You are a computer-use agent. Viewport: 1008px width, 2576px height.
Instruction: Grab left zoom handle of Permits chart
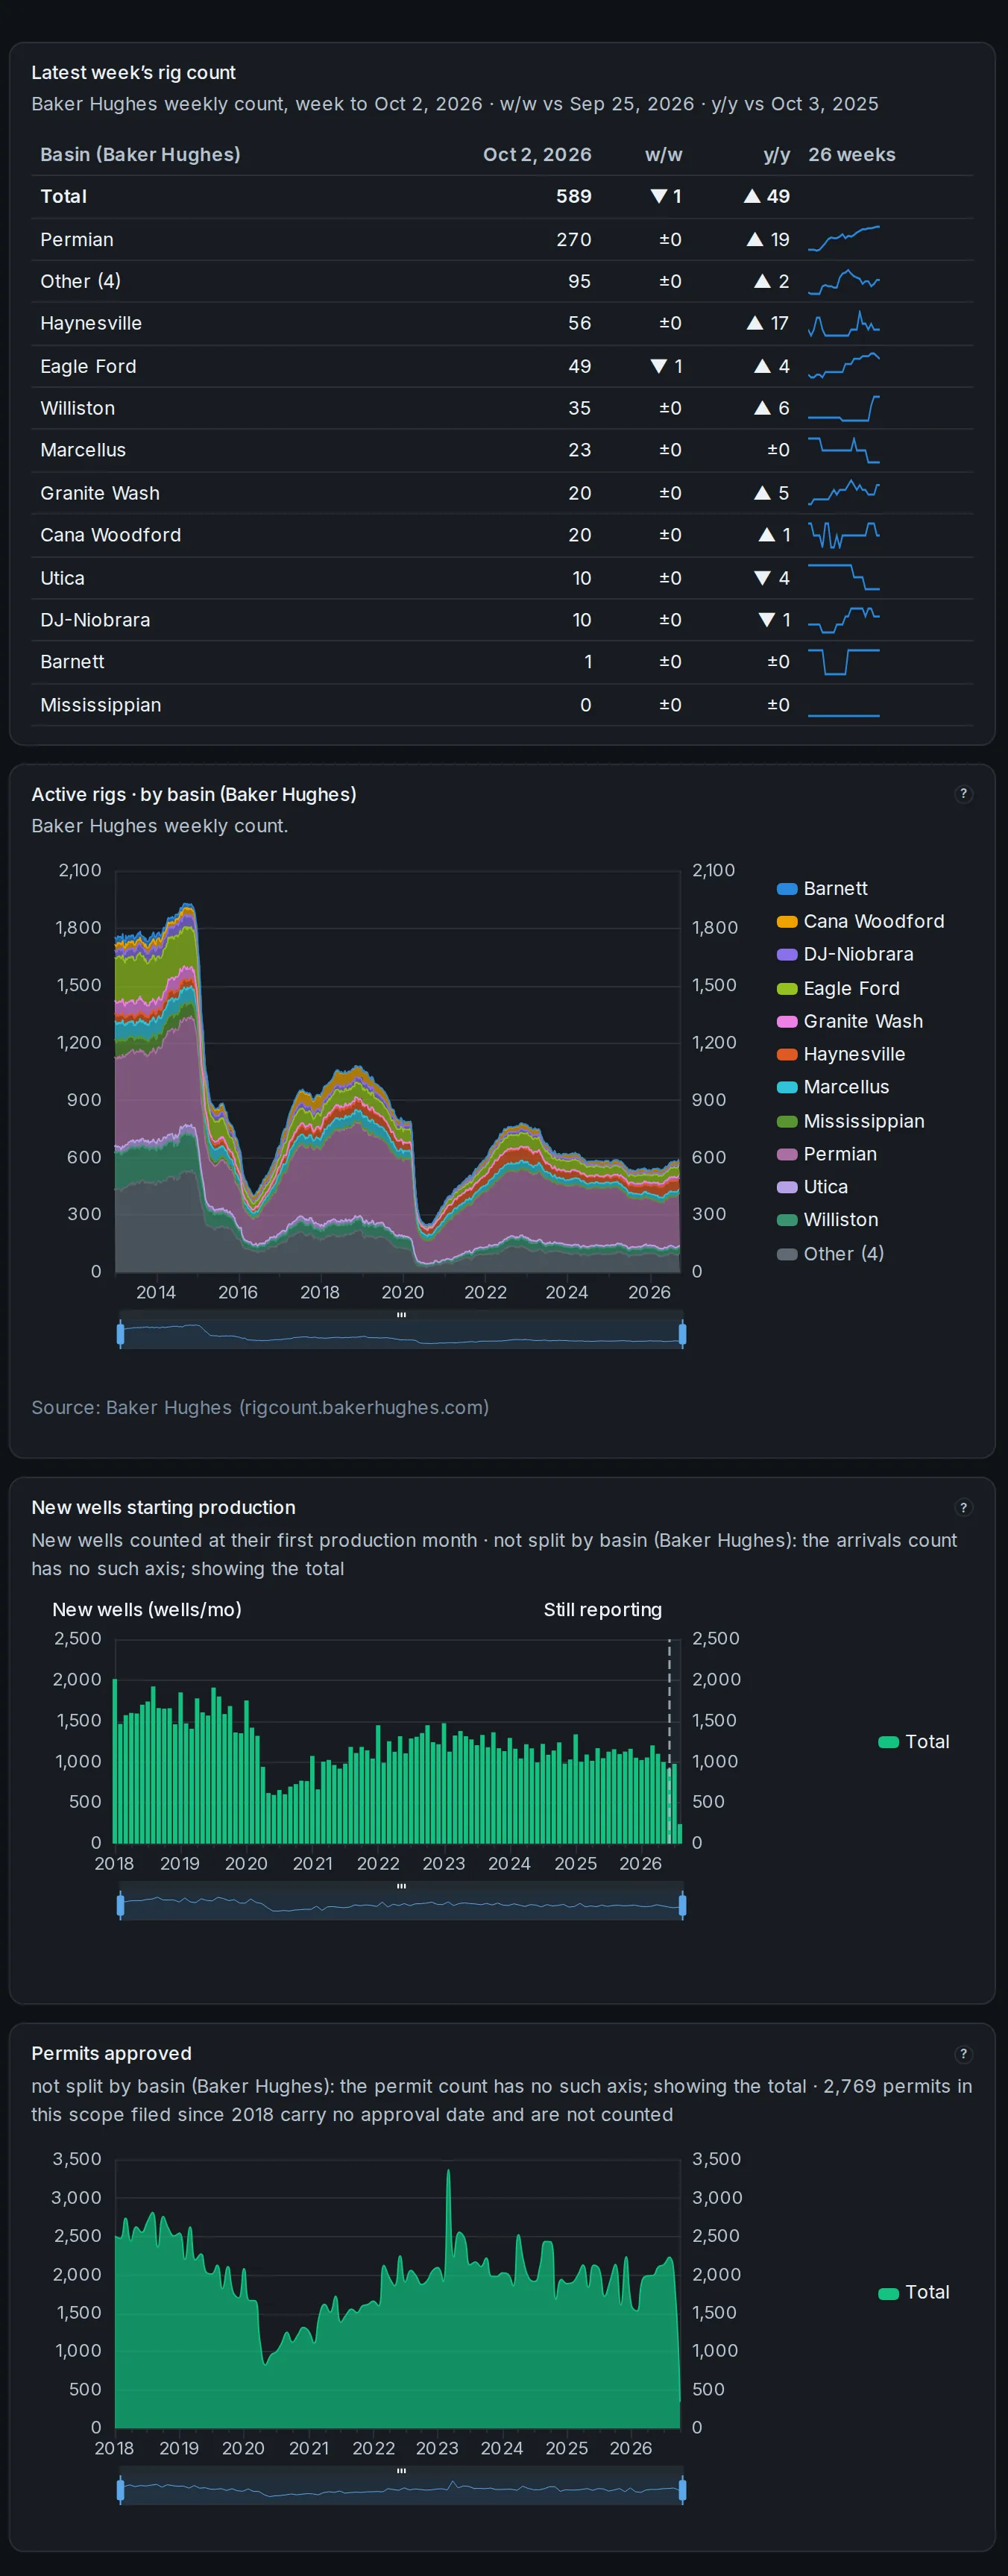coord(120,2491)
